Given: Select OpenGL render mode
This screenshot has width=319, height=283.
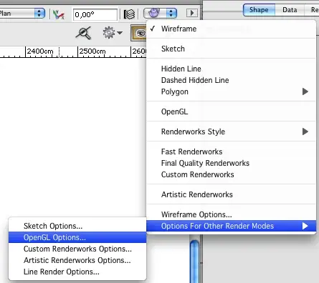Looking at the screenshot, I should [231, 111].
